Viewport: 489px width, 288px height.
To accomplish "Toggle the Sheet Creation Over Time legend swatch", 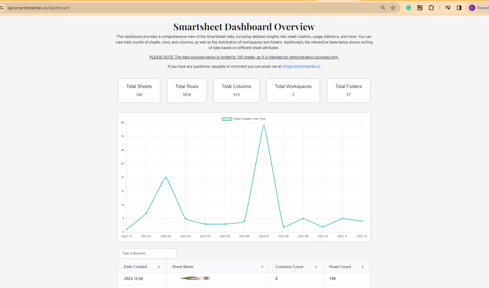I will (x=227, y=119).
